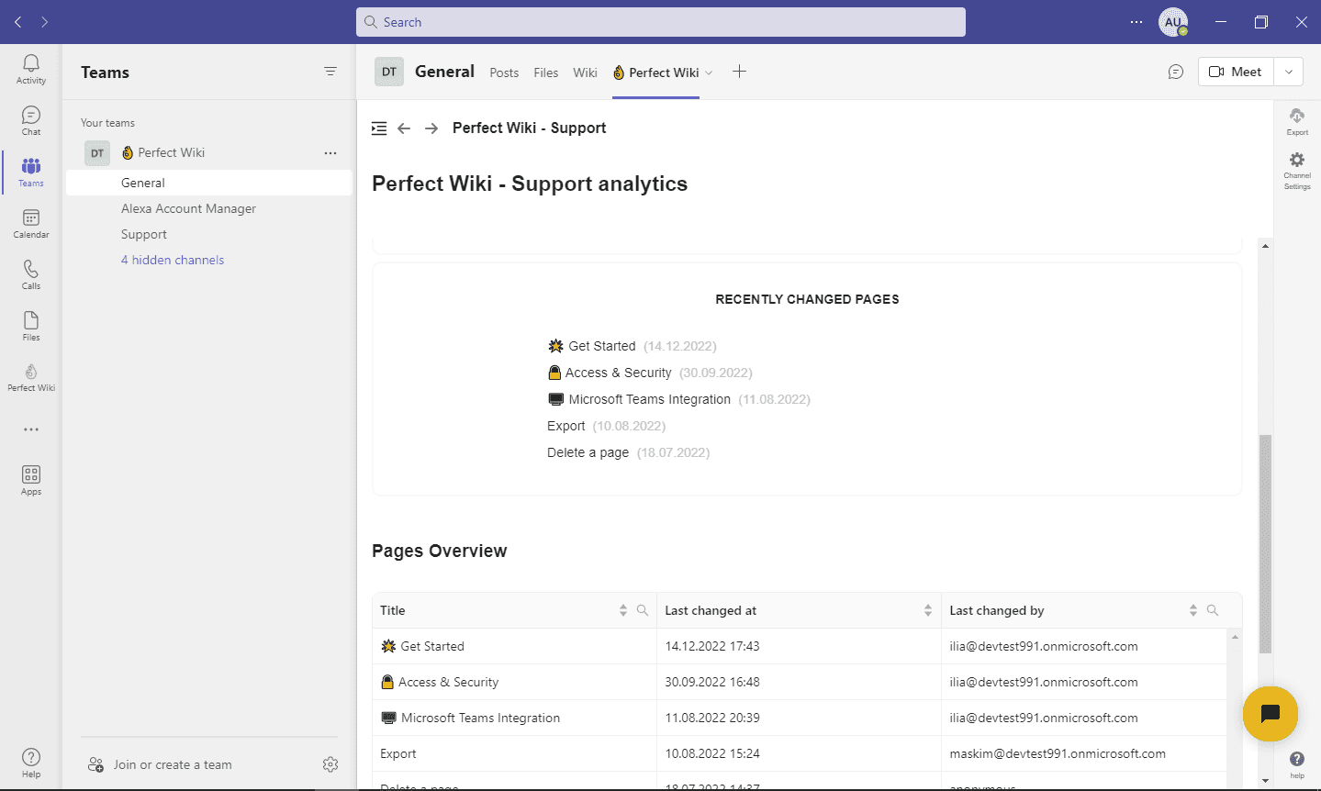
Task: Add a new tab with the plus icon
Action: [x=739, y=72]
